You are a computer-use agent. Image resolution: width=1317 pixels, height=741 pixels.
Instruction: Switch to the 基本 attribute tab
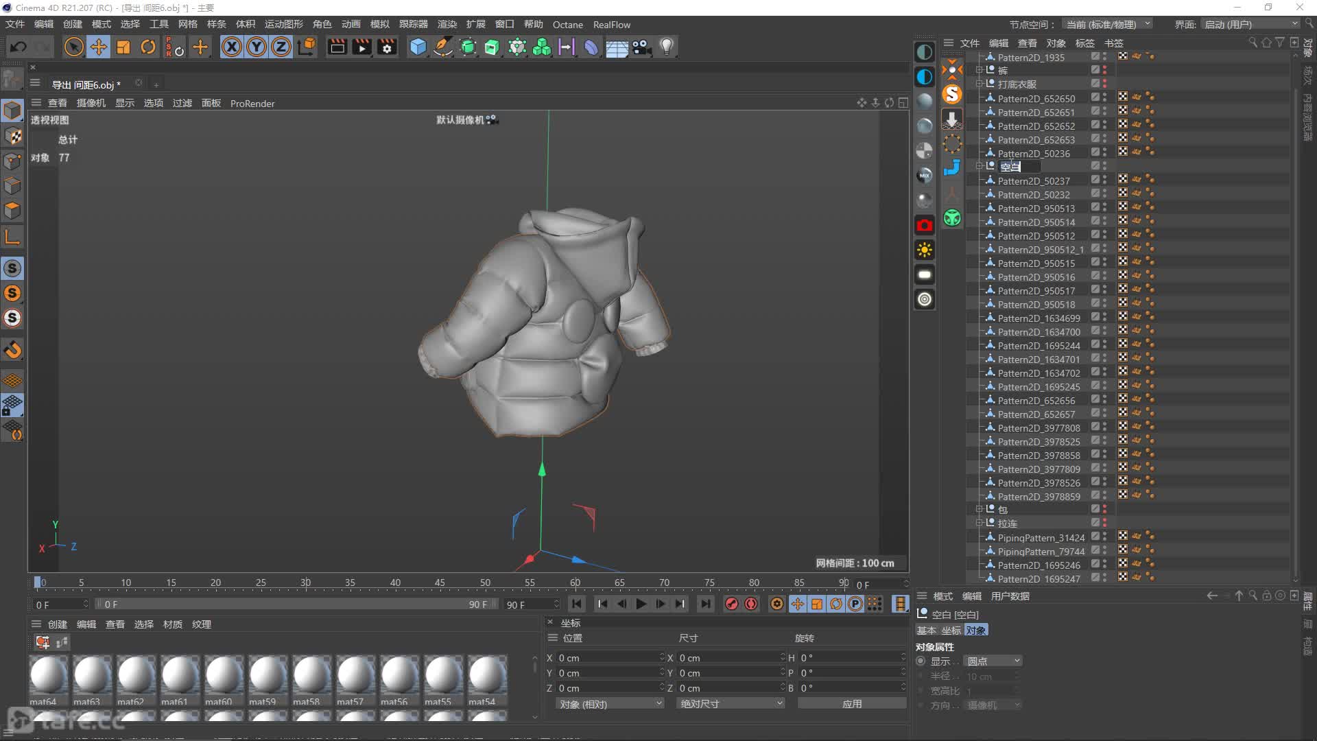(927, 631)
